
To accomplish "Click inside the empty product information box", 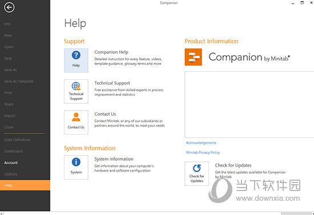I will coord(249,104).
